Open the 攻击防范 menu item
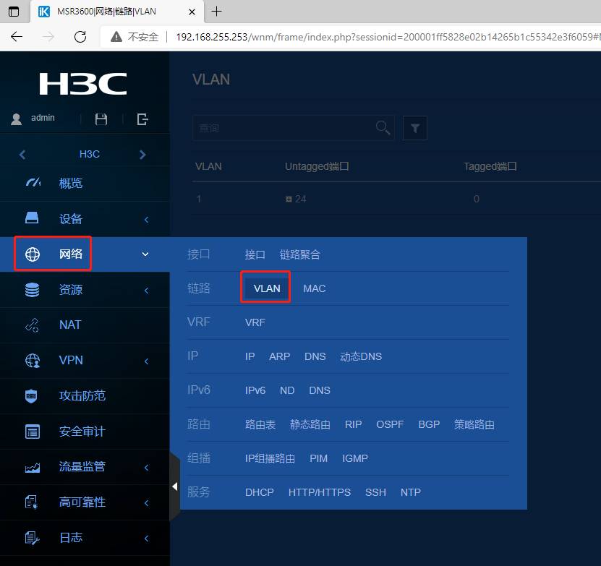This screenshot has height=566, width=601. coord(82,395)
